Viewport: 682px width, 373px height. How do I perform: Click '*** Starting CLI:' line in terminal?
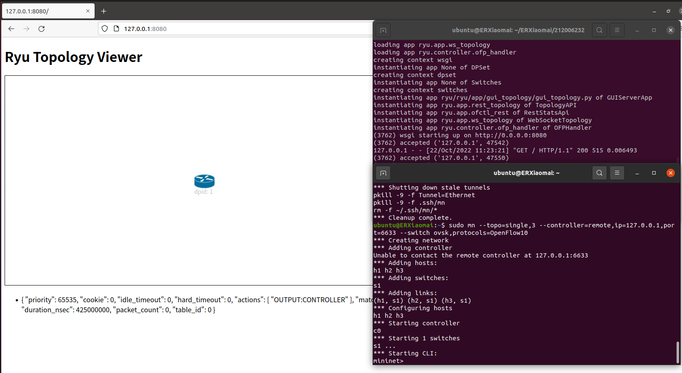pos(405,353)
